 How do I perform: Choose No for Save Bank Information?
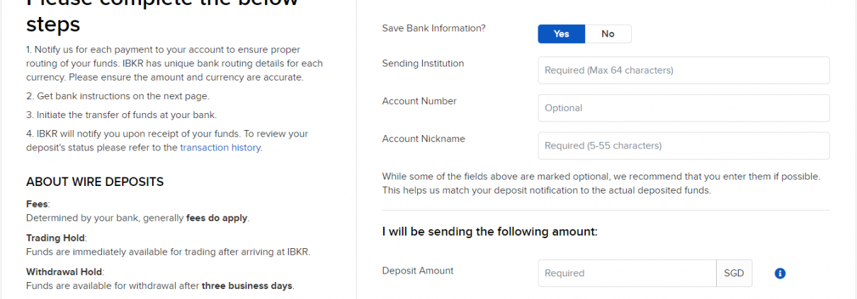point(608,34)
